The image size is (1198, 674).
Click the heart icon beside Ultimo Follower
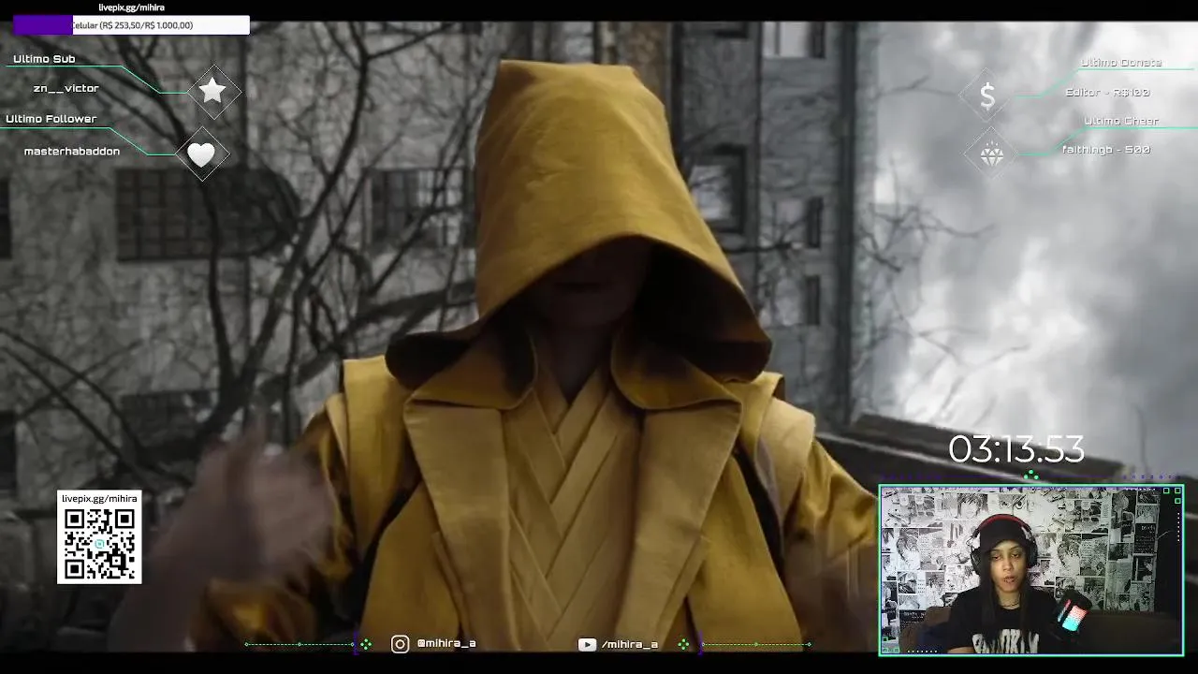coord(201,154)
